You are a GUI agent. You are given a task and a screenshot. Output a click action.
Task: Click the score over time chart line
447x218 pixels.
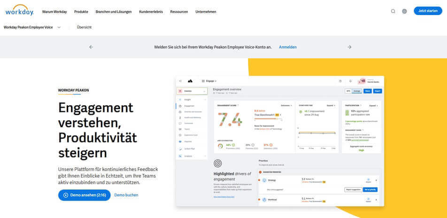coord(317,132)
